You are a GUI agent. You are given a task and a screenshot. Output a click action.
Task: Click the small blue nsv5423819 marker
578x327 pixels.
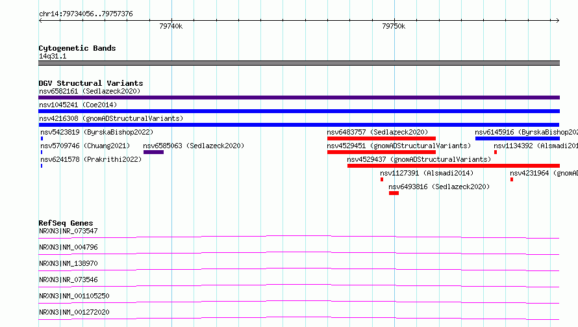[42, 138]
